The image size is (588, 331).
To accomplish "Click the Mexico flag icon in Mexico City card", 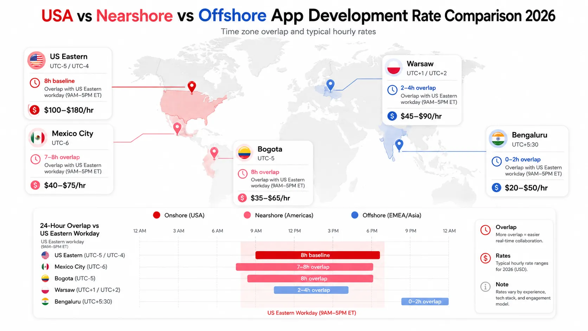I will (38, 138).
